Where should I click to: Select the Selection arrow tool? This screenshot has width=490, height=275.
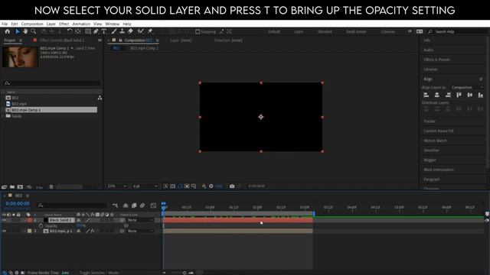(x=18, y=31)
